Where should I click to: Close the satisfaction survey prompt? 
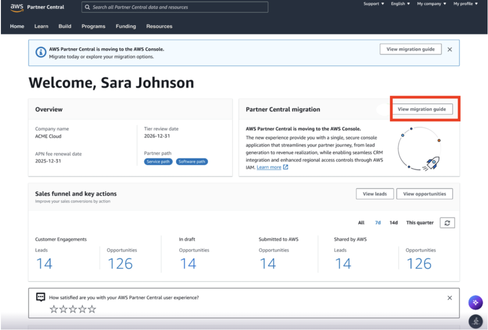click(450, 298)
